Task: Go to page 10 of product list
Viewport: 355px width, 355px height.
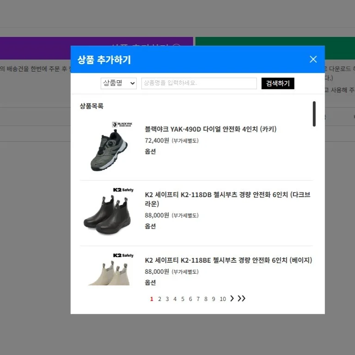Action: [x=223, y=299]
